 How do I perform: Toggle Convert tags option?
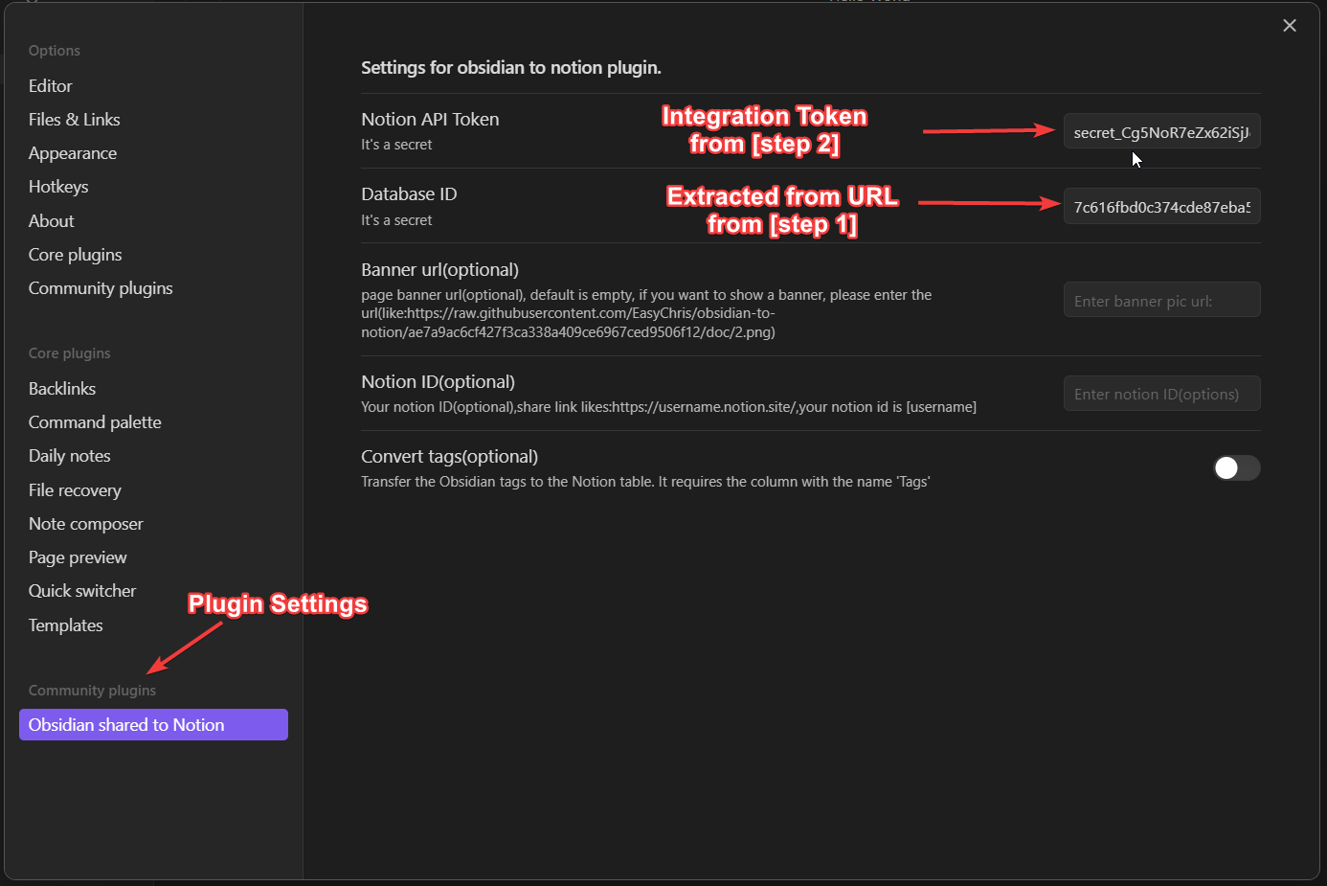click(x=1236, y=467)
